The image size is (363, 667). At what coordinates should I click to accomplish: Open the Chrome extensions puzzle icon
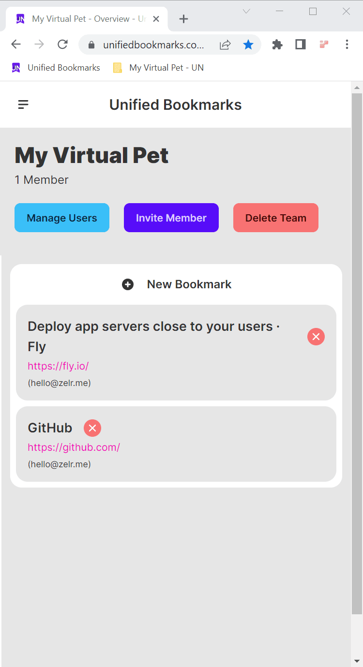click(x=277, y=45)
